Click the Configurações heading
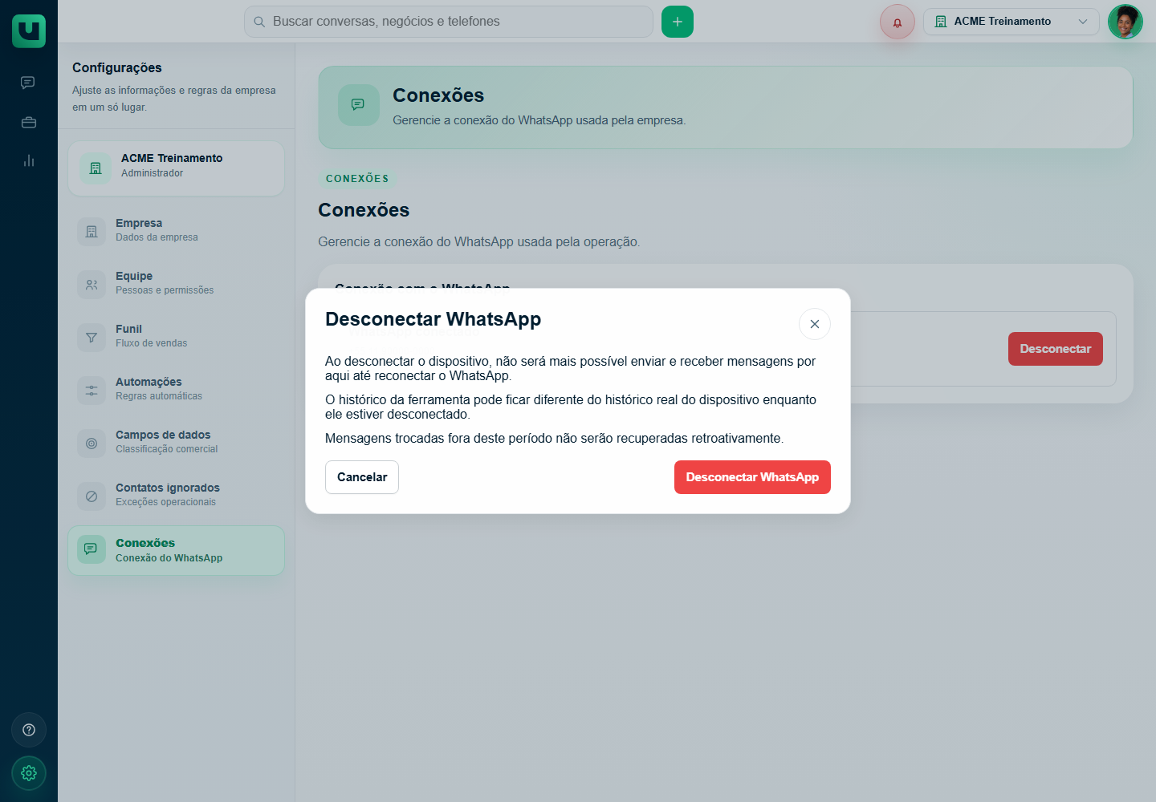The height and width of the screenshot is (802, 1156). click(117, 68)
